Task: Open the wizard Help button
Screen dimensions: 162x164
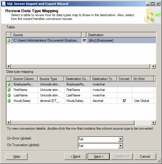Action: click(x=17, y=156)
